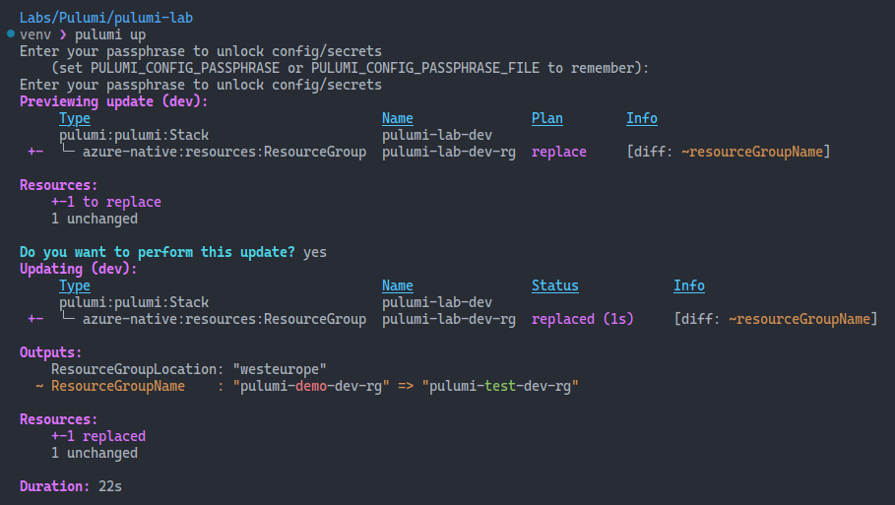Screen dimensions: 895x505
Task: Click 'pulumi-lab-dev-rg' in the updating table
Action: tap(449, 319)
